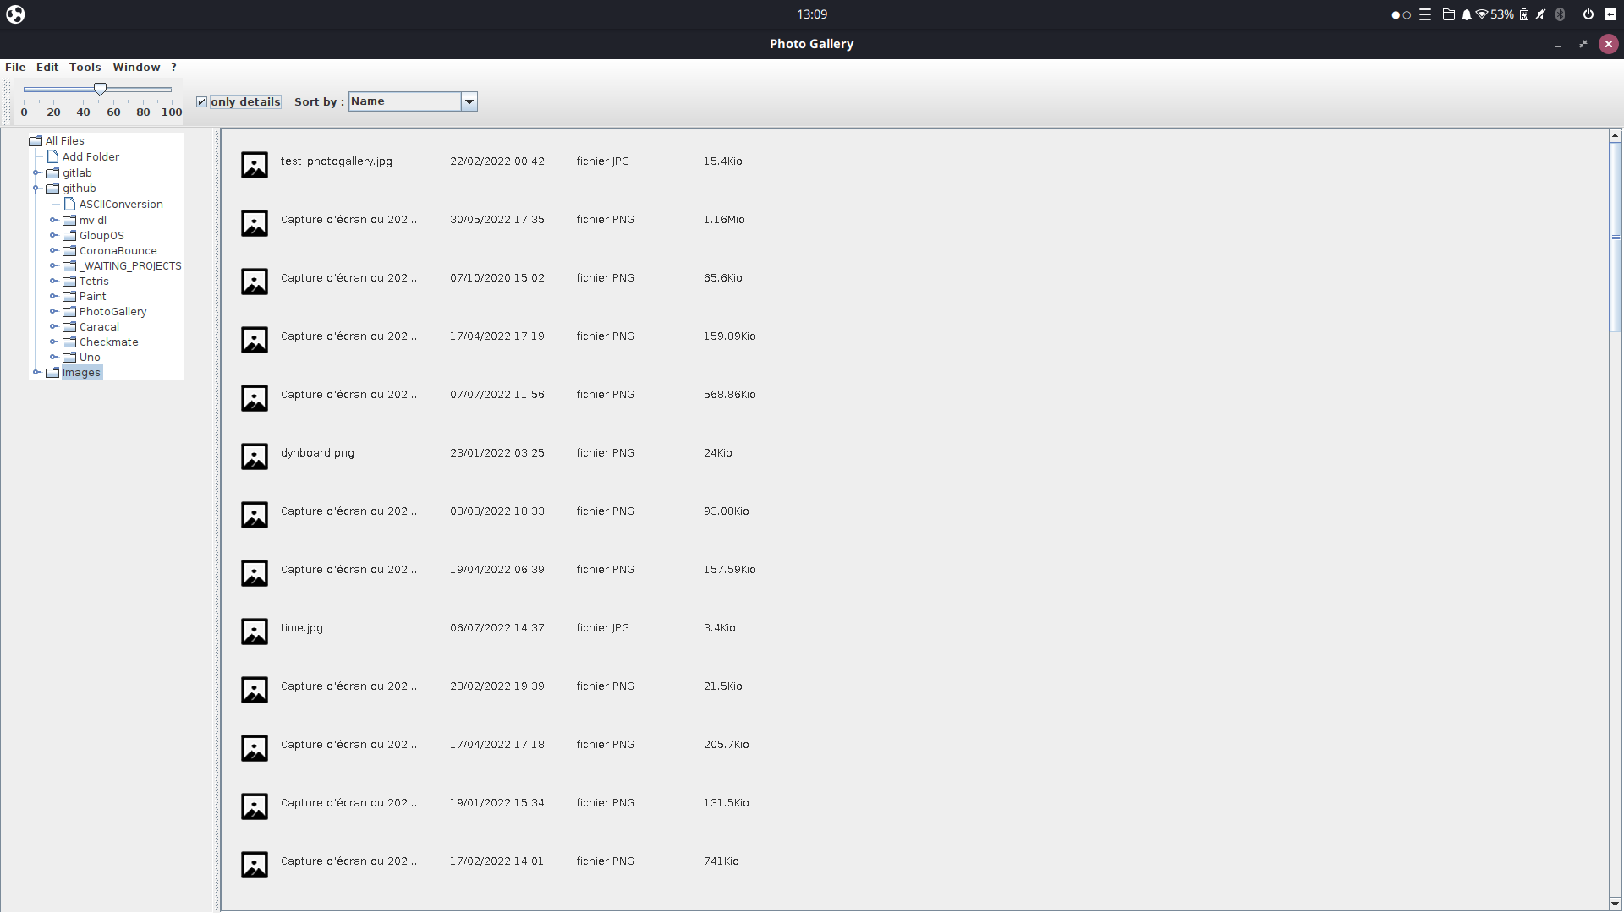The image size is (1624, 913).
Task: Open the Window menu
Action: [x=136, y=68]
